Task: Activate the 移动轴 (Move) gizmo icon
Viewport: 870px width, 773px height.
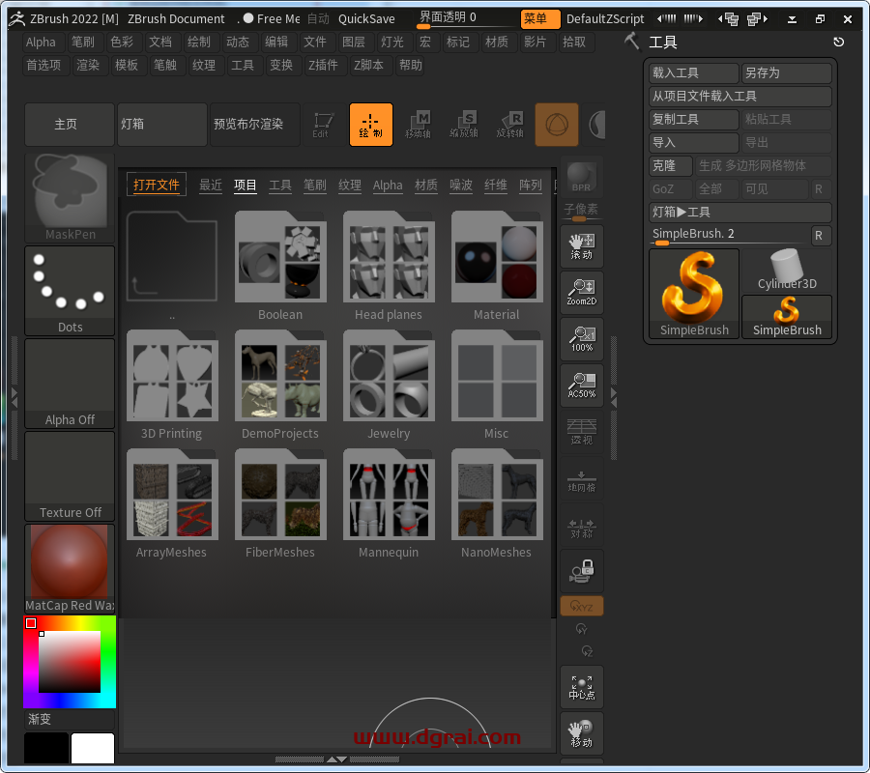Action: pyautogui.click(x=419, y=125)
